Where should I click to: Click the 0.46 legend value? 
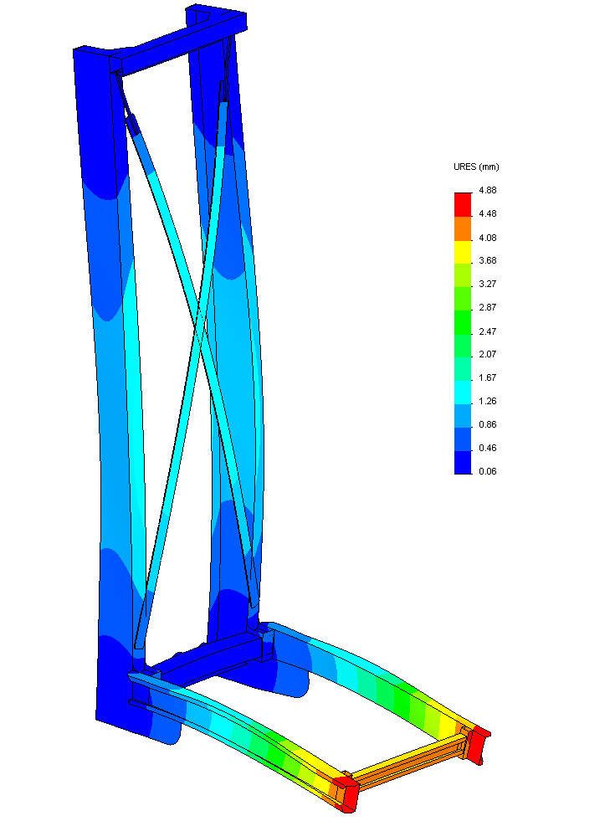point(487,449)
